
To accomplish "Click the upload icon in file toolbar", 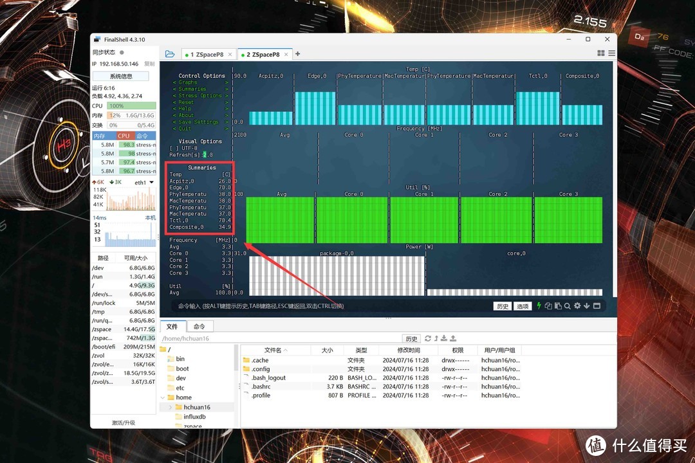I will [453, 338].
